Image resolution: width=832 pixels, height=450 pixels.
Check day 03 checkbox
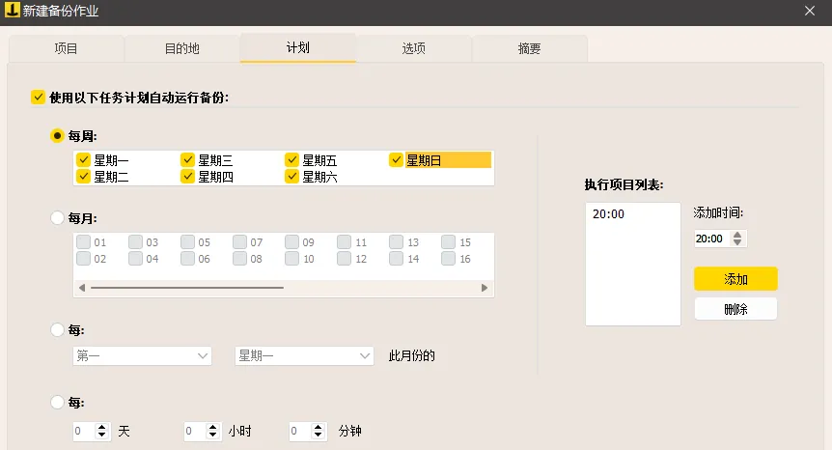click(135, 242)
